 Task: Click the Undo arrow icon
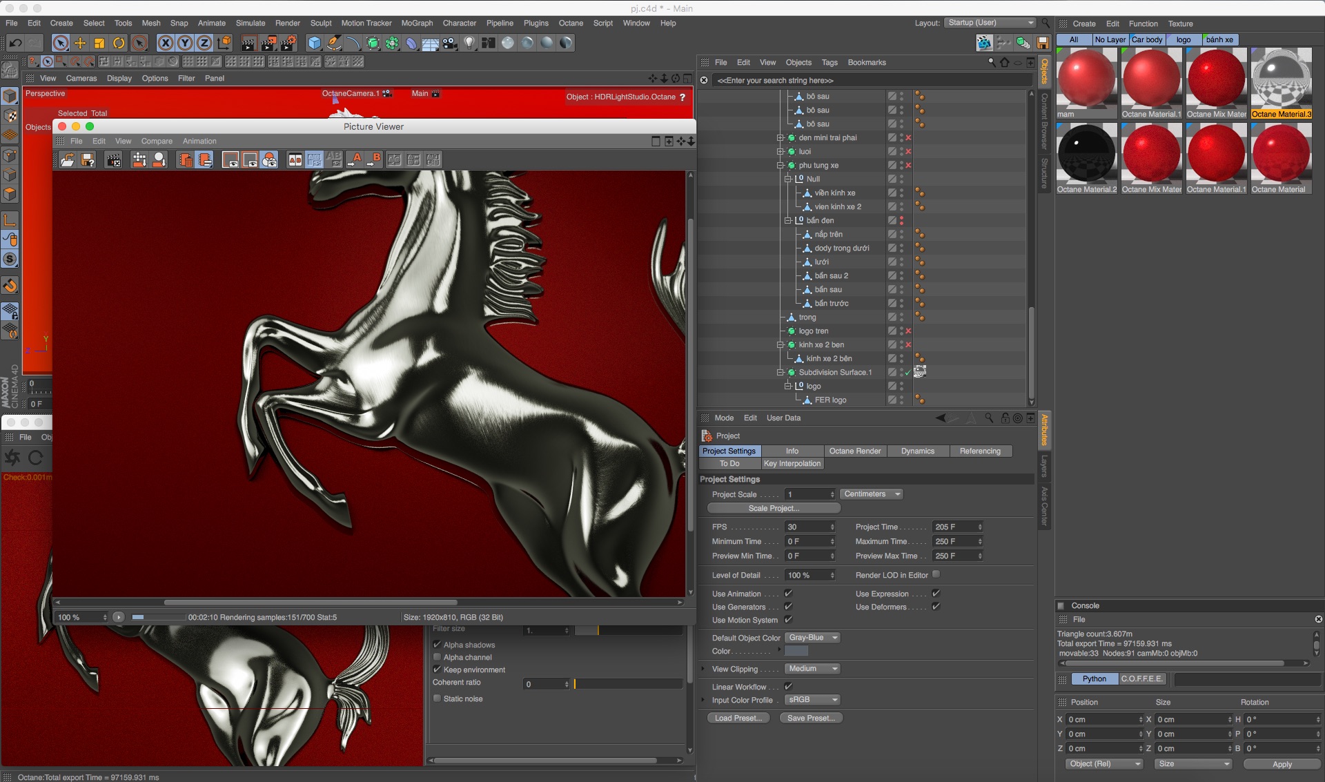pos(15,43)
